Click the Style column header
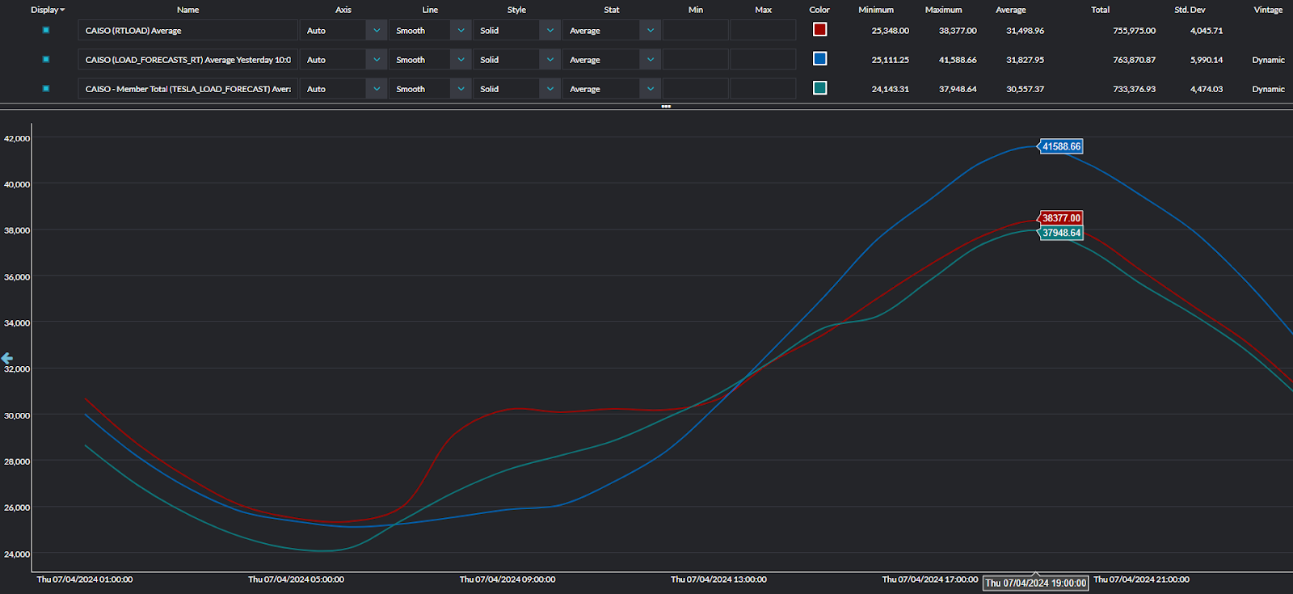The width and height of the screenshot is (1293, 594). [x=516, y=10]
